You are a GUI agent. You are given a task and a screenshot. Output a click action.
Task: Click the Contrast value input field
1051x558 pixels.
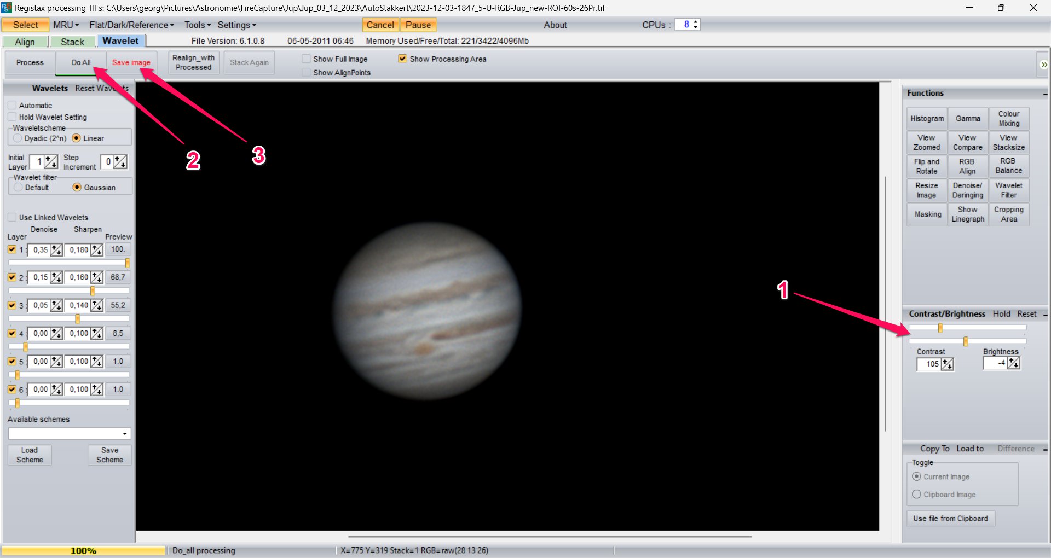click(929, 364)
